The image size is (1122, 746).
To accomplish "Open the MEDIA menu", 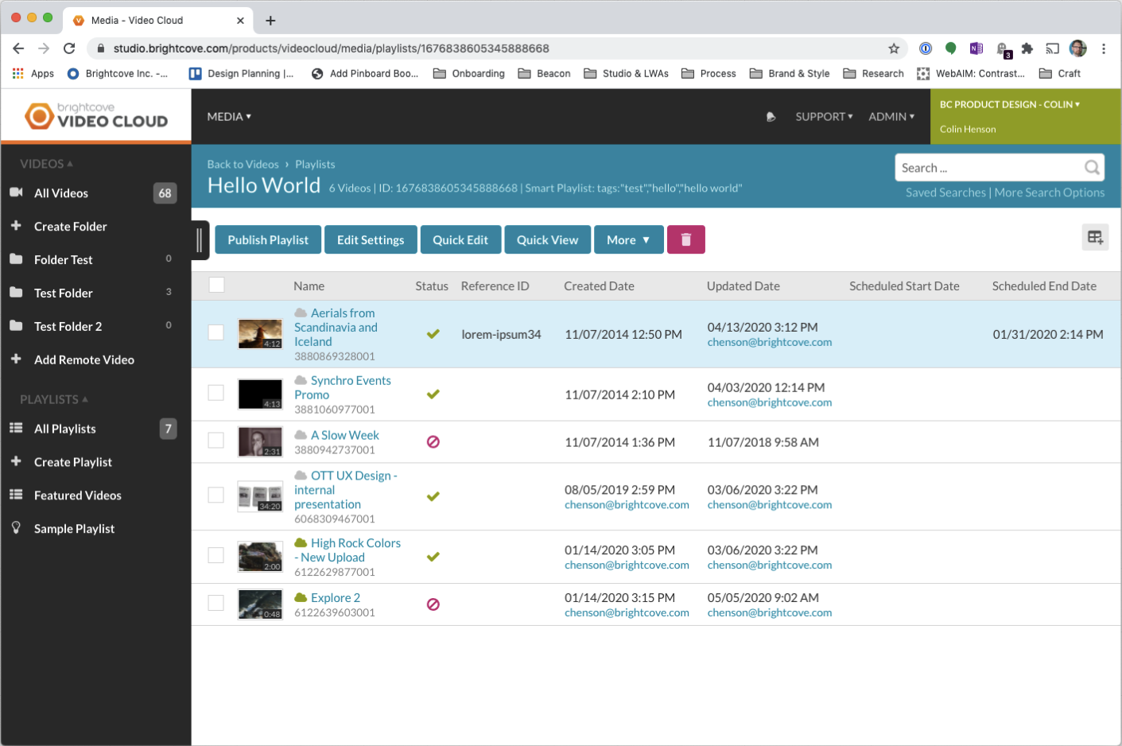I will point(228,116).
